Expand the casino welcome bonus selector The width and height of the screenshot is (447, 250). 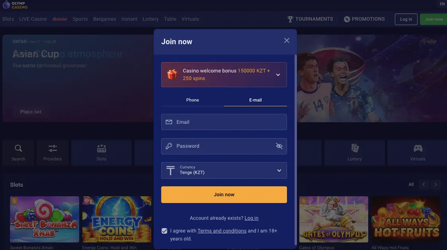point(278,74)
